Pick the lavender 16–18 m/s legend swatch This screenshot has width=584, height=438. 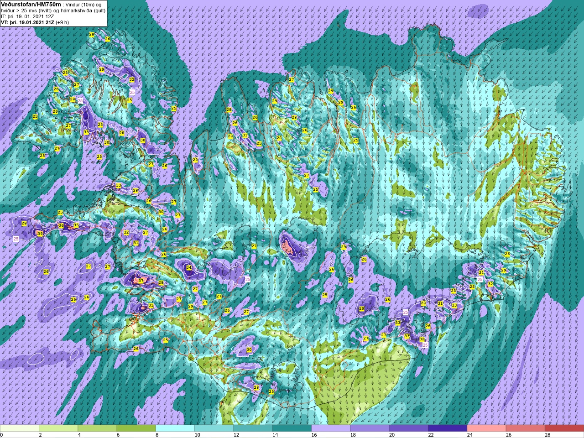331,428
